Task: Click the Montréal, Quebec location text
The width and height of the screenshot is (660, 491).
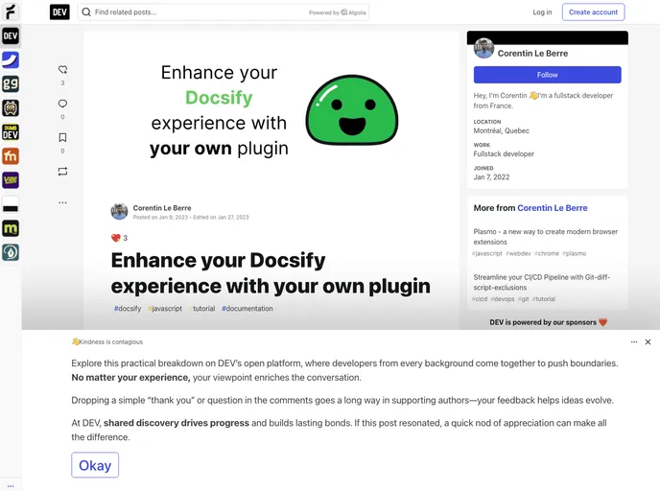Action: pos(502,130)
